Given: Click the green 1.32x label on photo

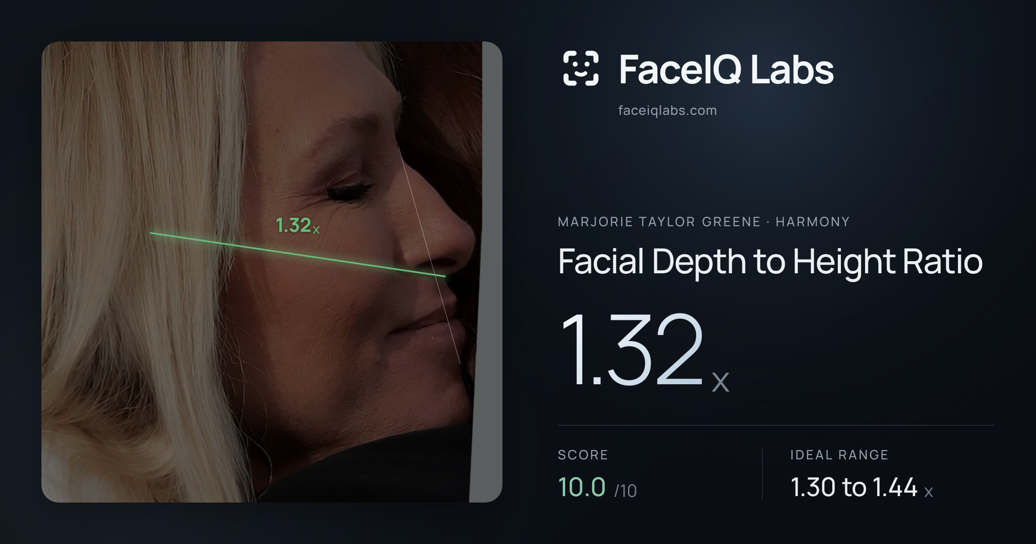Looking at the screenshot, I should click(298, 225).
